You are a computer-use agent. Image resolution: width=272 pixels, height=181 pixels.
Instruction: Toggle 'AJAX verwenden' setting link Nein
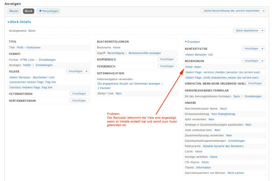point(211,119)
